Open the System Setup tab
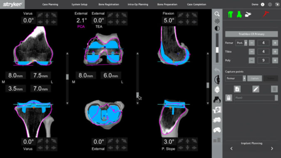Screen dimensions: 281x158 click(80, 5)
